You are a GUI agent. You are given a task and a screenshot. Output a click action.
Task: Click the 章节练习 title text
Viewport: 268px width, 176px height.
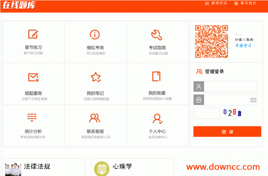click(33, 47)
